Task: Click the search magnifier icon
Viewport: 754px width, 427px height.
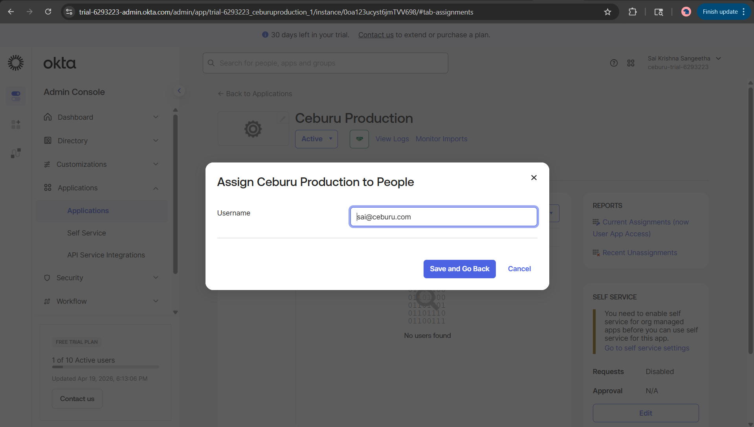Action: coord(211,63)
